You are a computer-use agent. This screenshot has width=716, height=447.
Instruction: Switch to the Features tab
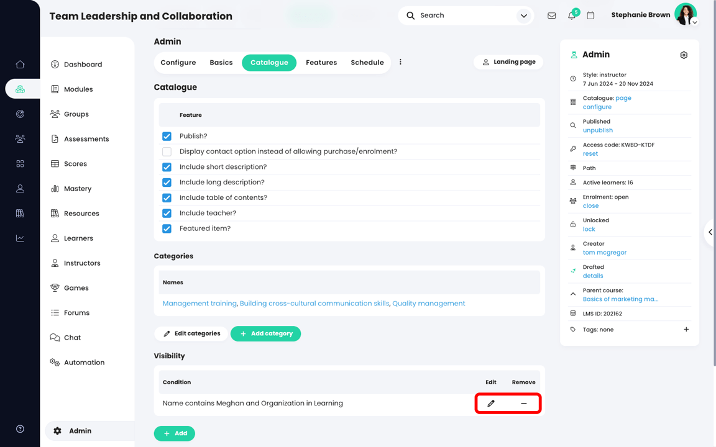pos(321,63)
